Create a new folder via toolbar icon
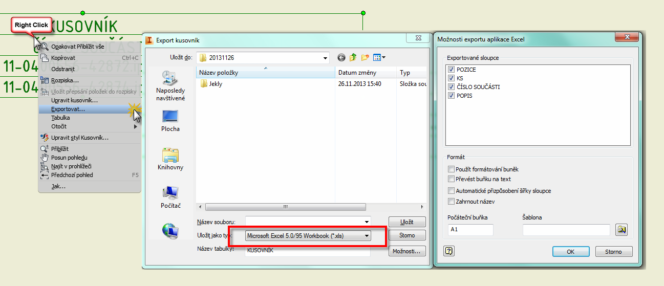This screenshot has height=286, width=664. point(365,58)
